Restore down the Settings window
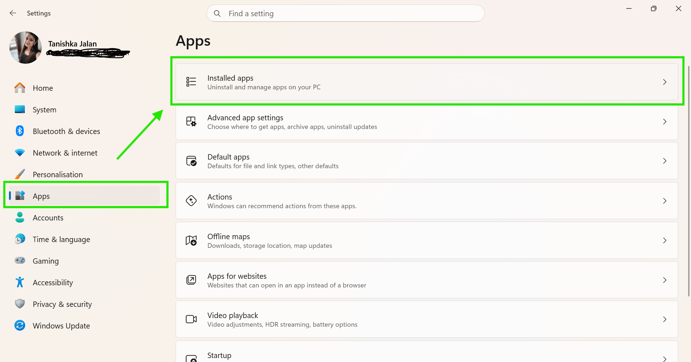This screenshot has height=362, width=691. [x=654, y=9]
